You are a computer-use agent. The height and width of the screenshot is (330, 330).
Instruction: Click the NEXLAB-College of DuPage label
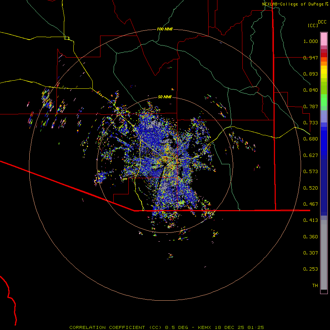click(x=293, y=4)
